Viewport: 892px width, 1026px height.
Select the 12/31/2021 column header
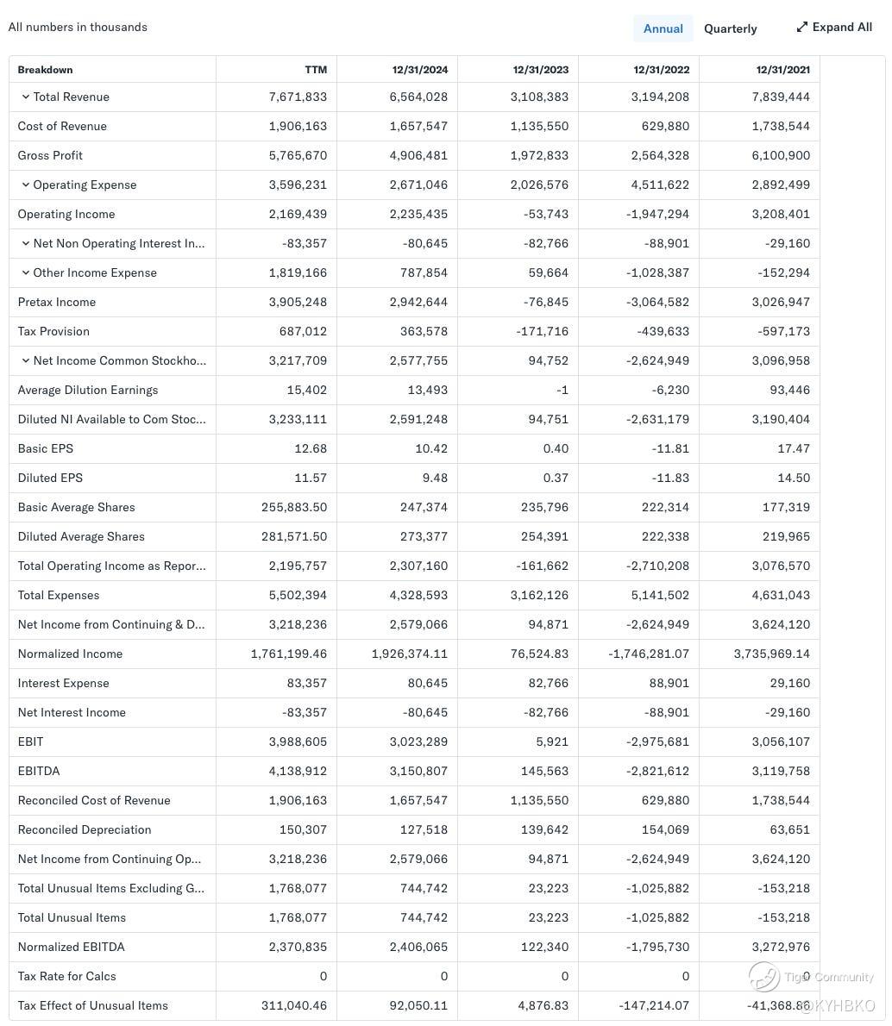point(782,69)
